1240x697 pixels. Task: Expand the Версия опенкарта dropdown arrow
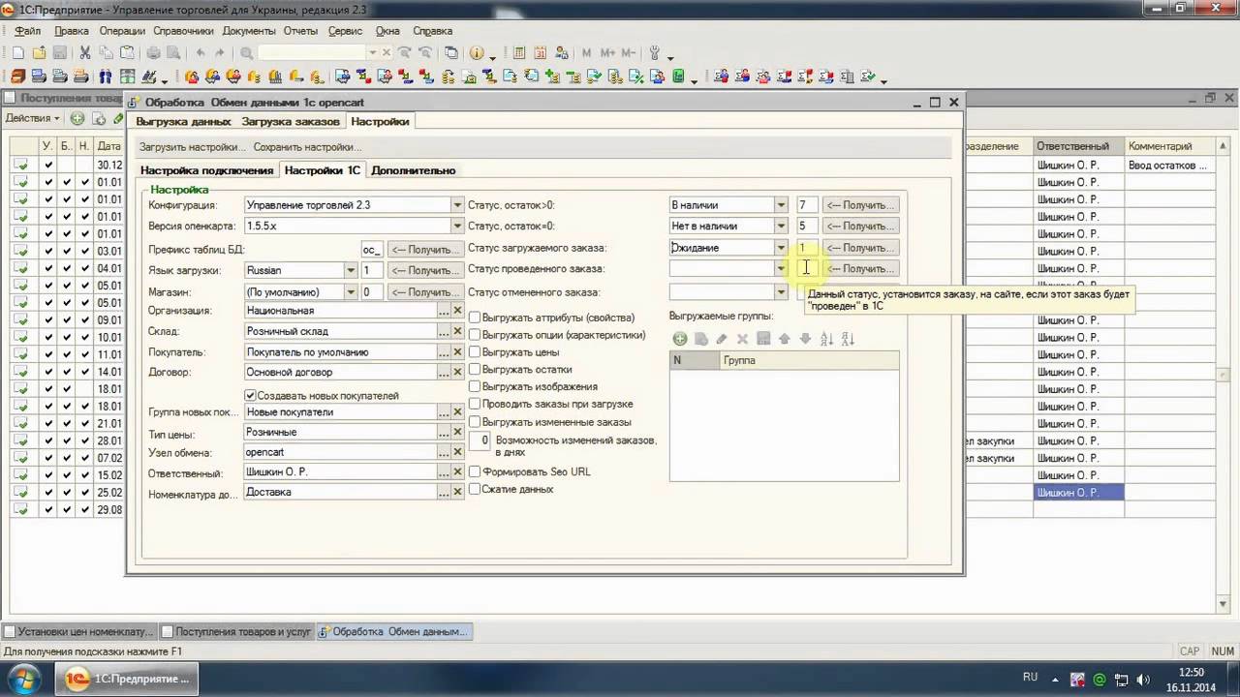457,226
